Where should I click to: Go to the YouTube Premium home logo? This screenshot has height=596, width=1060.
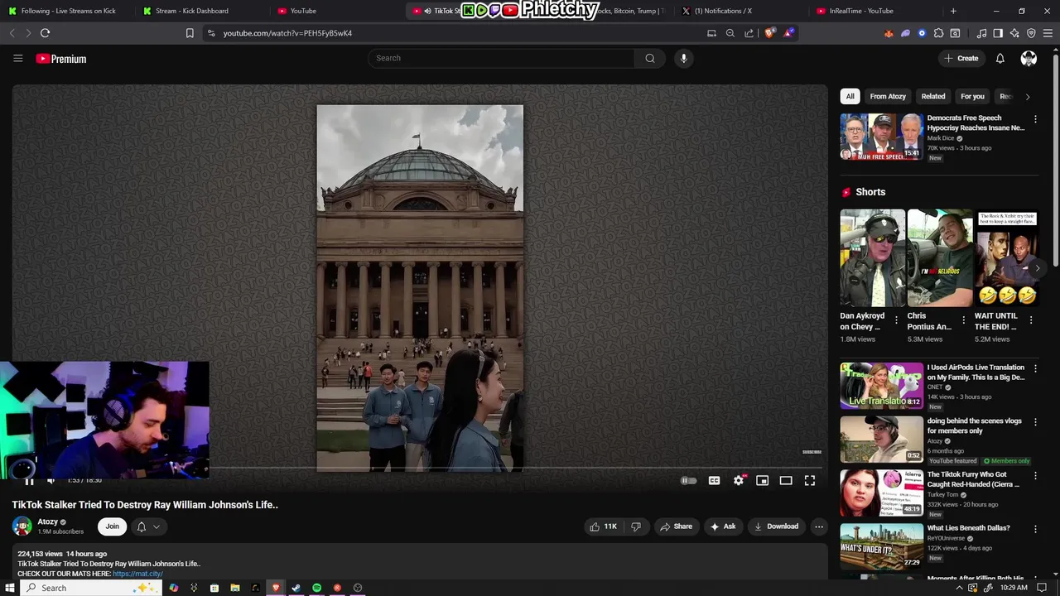pyautogui.click(x=60, y=59)
